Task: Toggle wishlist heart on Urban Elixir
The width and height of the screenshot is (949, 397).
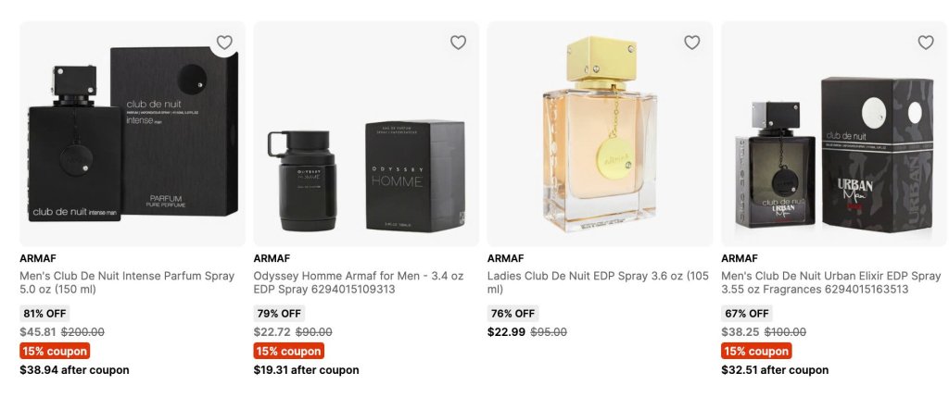Action: coord(926,43)
